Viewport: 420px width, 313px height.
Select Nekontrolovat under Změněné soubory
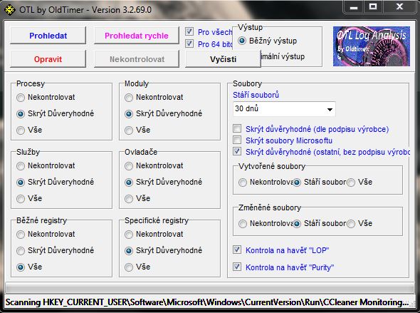pyautogui.click(x=243, y=224)
